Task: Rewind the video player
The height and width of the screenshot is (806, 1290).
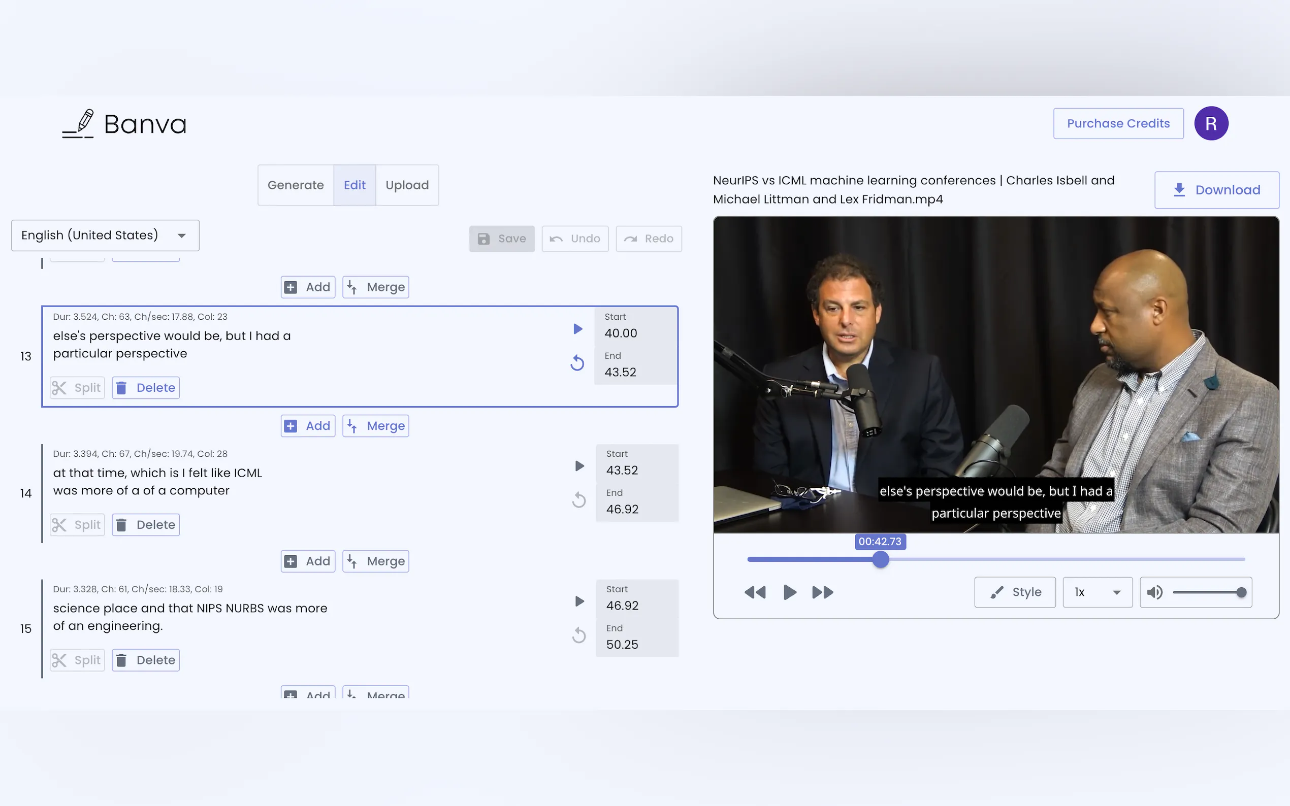Action: [755, 592]
